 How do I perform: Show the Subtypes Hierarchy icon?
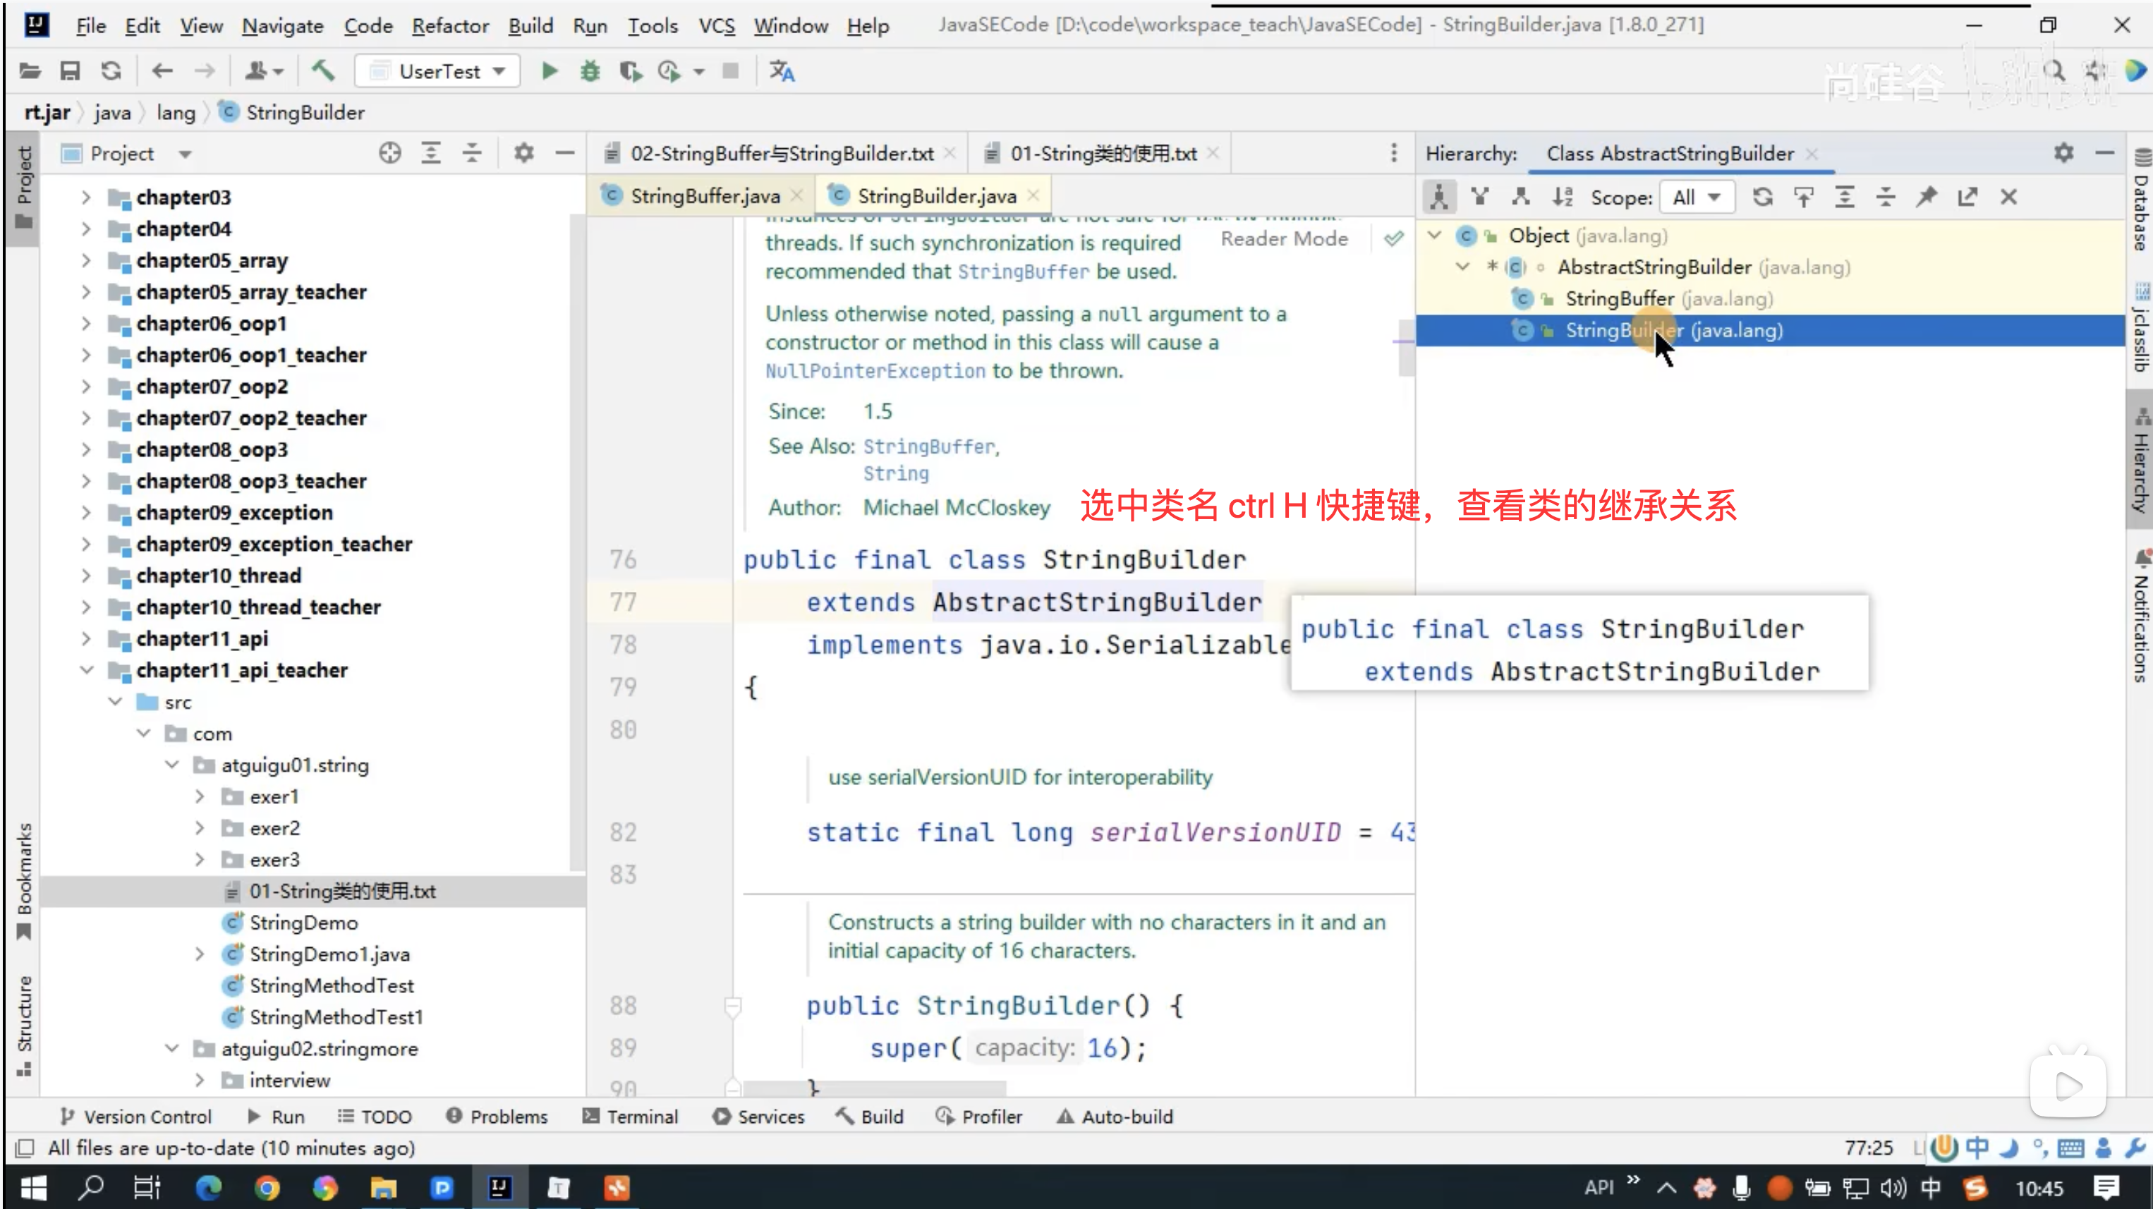(x=1520, y=198)
